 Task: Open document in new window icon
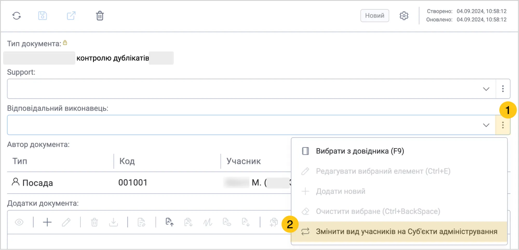tap(71, 16)
